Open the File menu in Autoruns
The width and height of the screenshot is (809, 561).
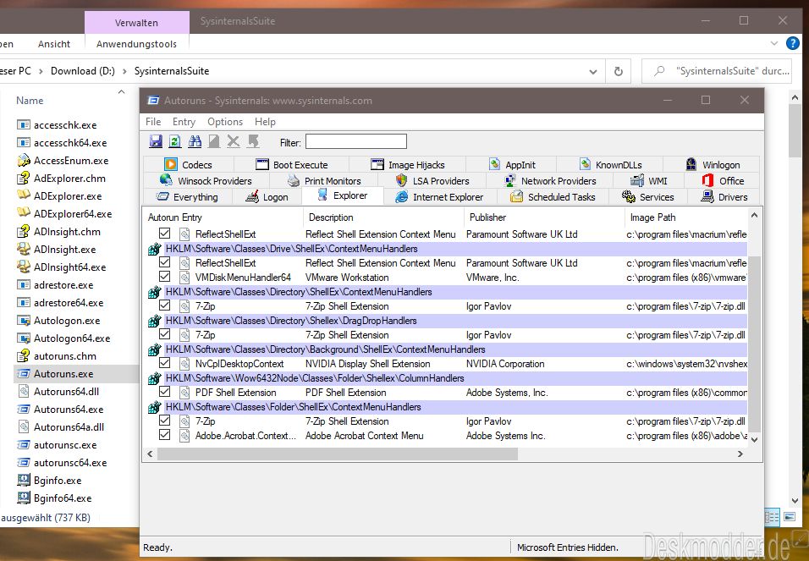[153, 122]
